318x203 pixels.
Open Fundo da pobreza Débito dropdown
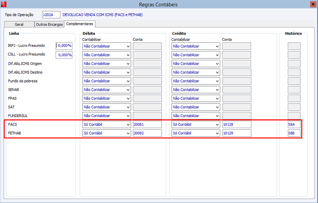click(x=107, y=81)
